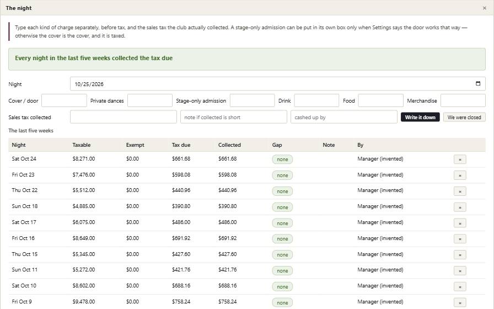Delete the Thu Oct 22 row
Image resolution: width=494 pixels, height=309 pixels.
click(x=460, y=191)
